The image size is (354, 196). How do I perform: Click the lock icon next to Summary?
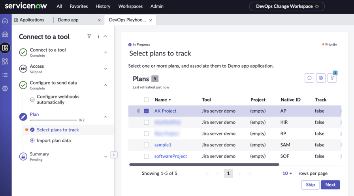pyautogui.click(x=23, y=156)
